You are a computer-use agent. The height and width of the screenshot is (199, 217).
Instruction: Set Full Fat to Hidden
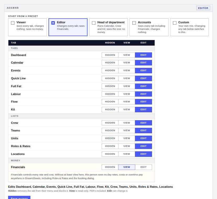(110, 86)
